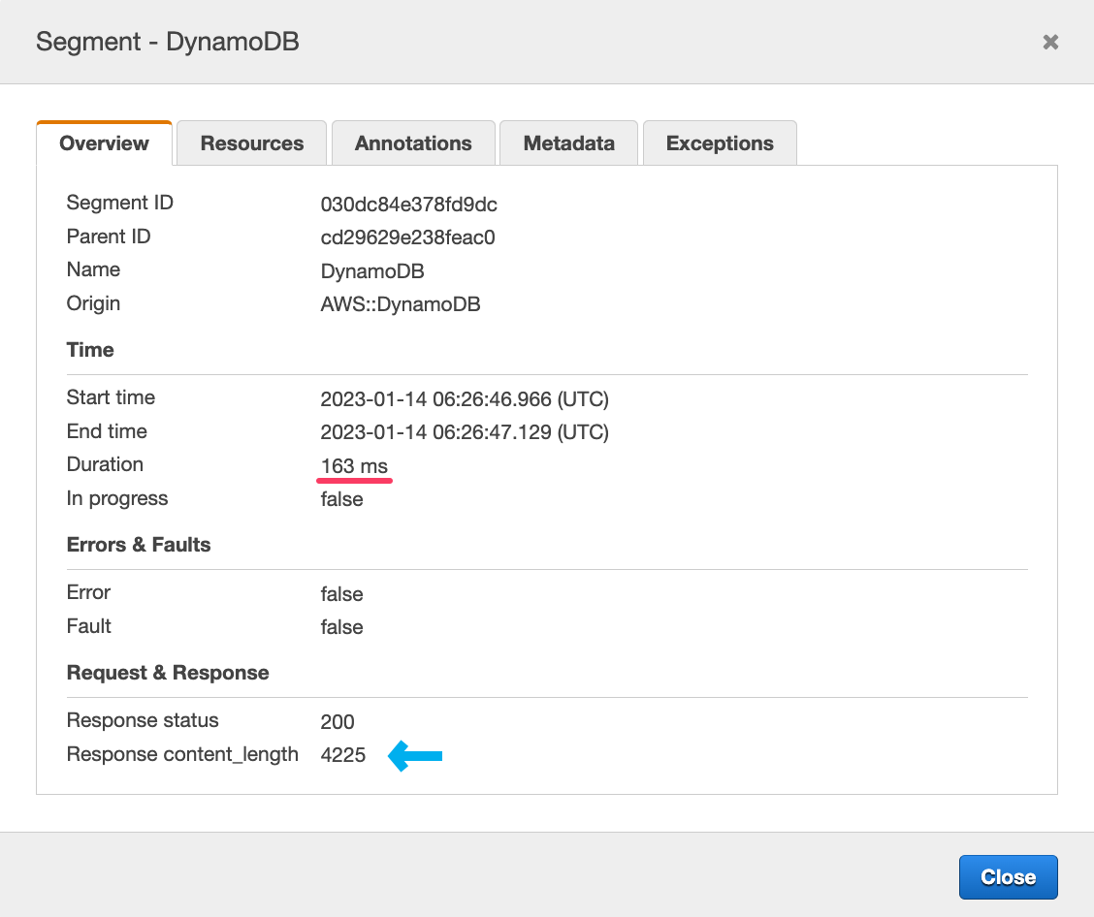Click the Overview tab
This screenshot has height=917, width=1094.
click(104, 142)
